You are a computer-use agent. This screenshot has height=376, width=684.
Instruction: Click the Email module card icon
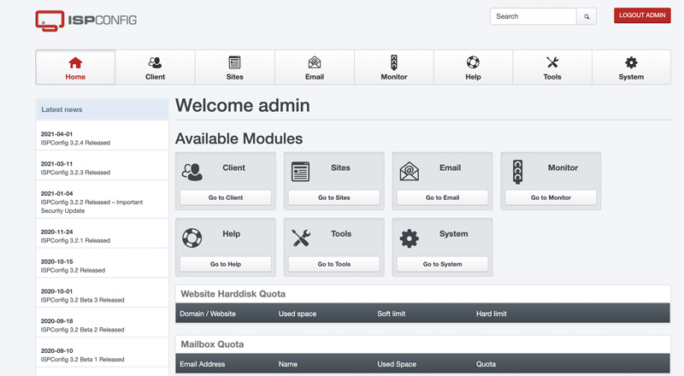point(410,172)
